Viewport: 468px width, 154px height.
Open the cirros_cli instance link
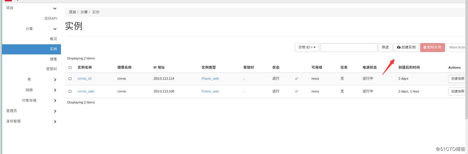[x=85, y=78]
